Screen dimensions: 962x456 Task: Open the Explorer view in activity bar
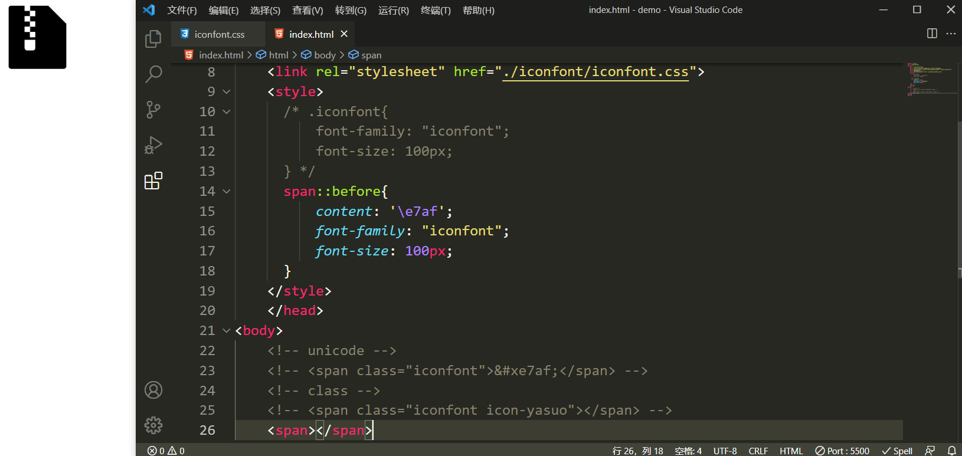(153, 39)
